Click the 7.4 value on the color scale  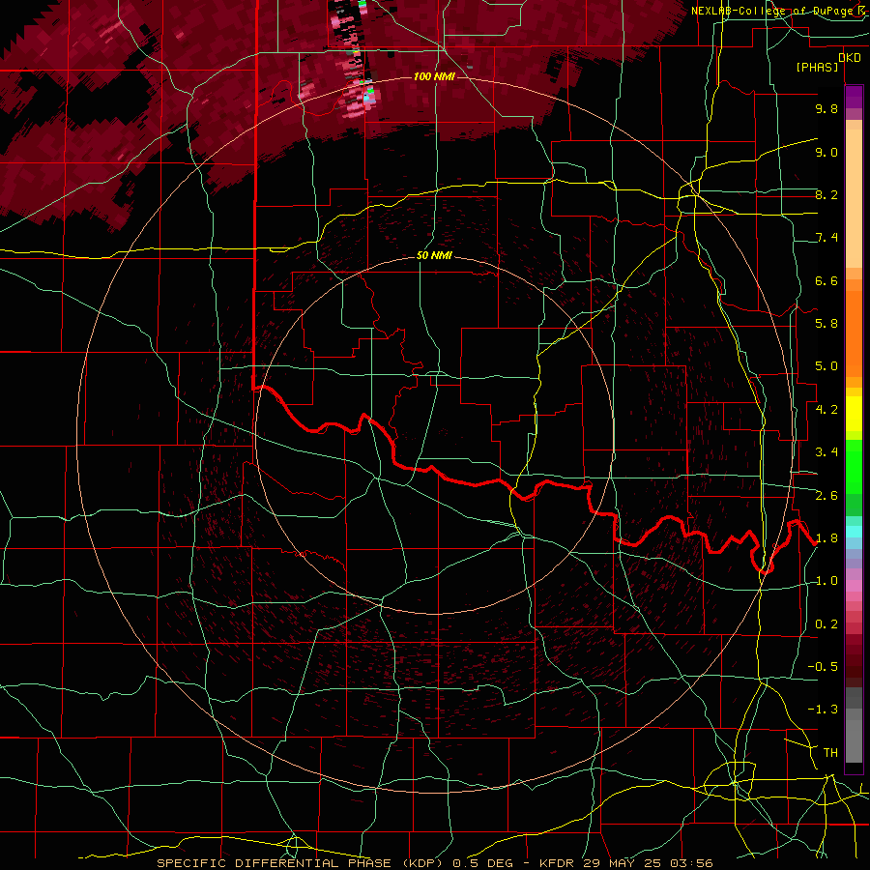(x=826, y=238)
